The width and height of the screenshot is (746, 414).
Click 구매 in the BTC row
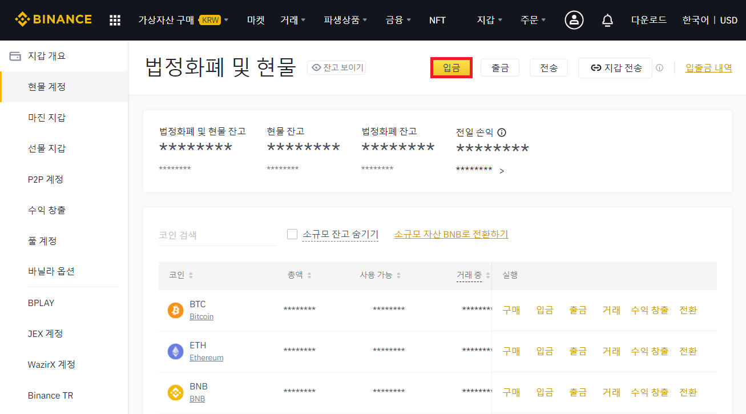[x=511, y=310]
